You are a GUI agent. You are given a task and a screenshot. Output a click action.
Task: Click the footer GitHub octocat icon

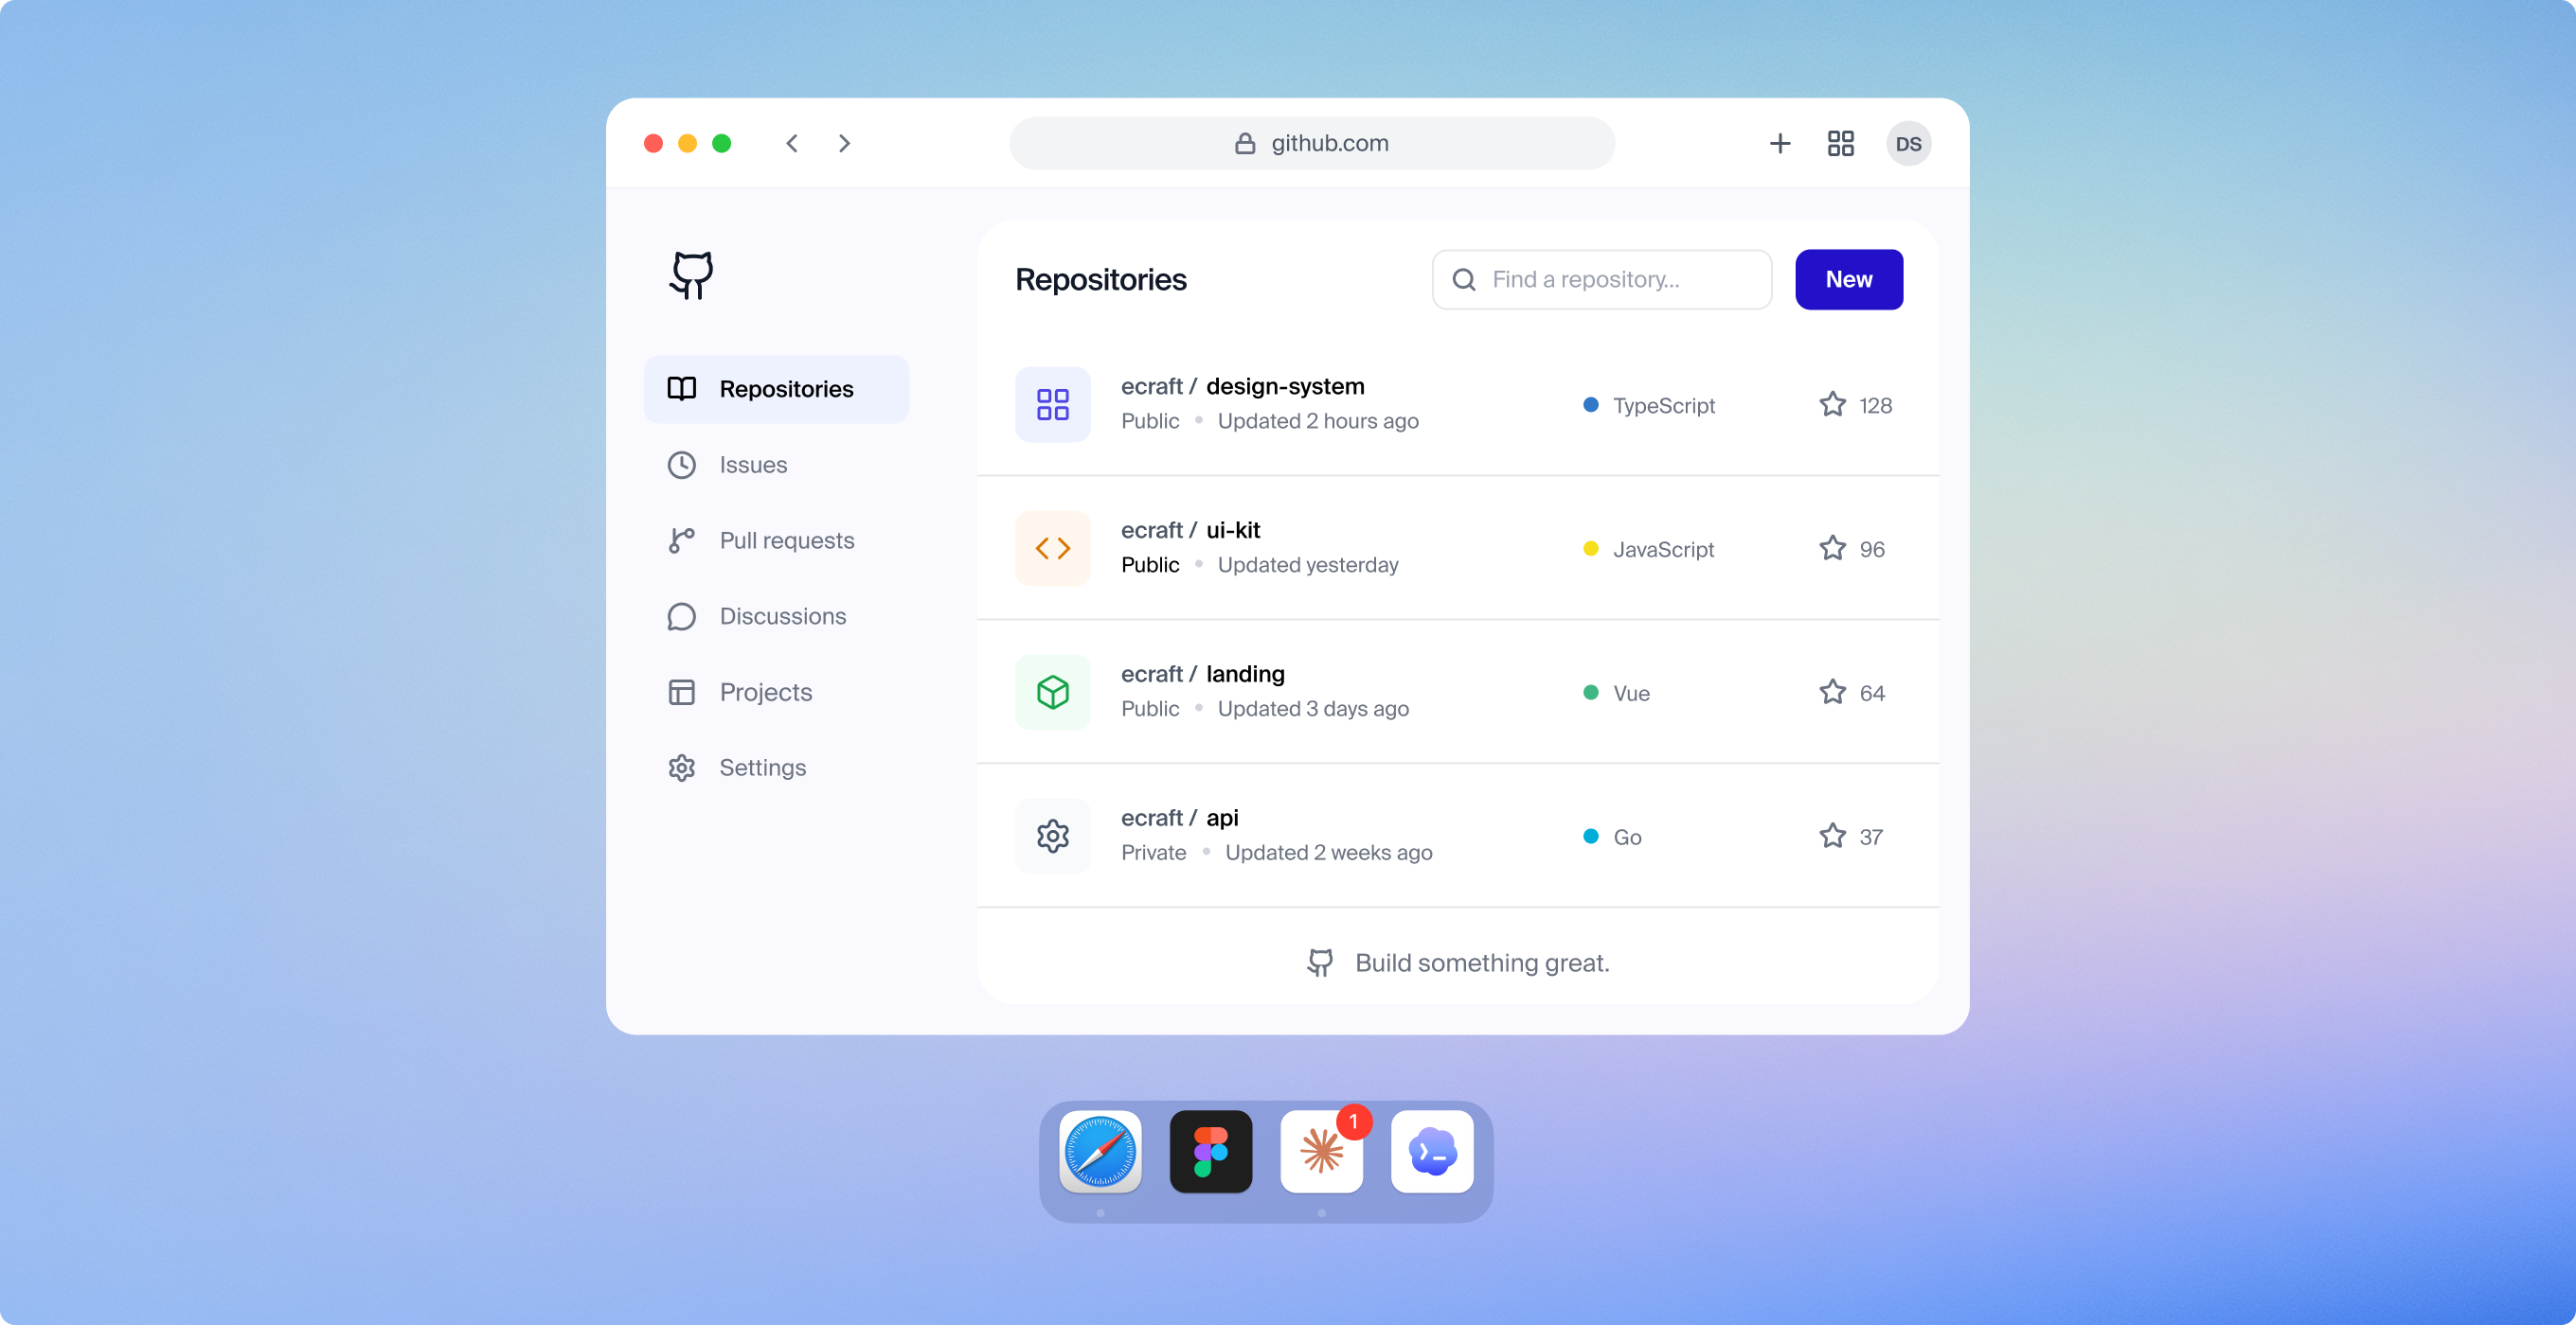pos(1320,963)
